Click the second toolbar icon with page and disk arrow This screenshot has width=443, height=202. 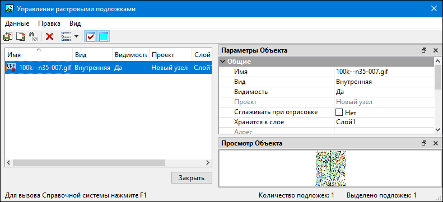tap(20, 37)
